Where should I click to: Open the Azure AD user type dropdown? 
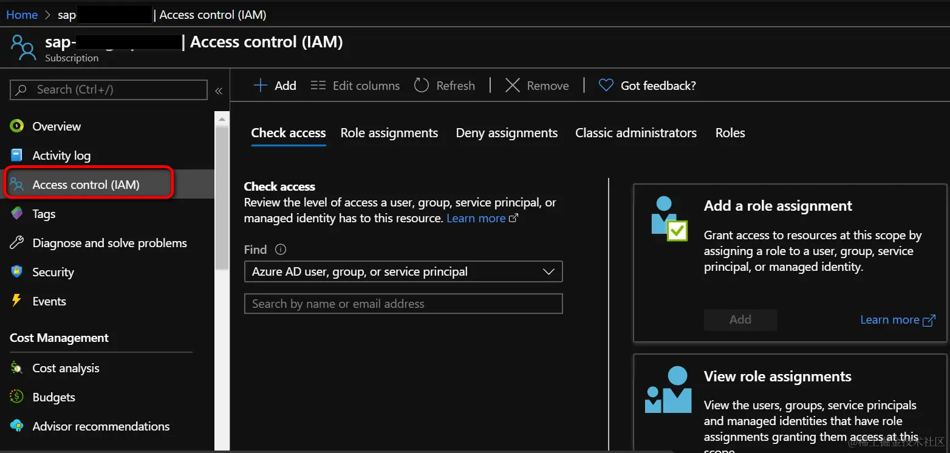point(403,271)
